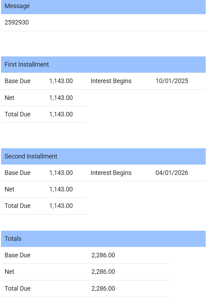Click the Total Due label under Totals
211x305 pixels.
point(18,289)
